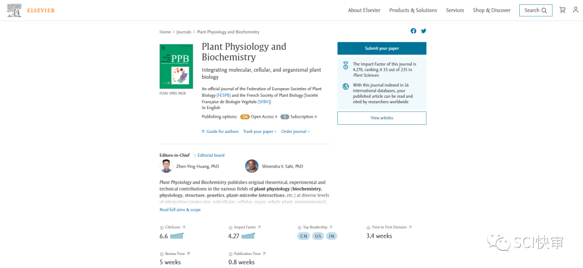Viewport: 583px width, 268px height.
Task: Expand Read full aims & scope
Action: pyautogui.click(x=180, y=210)
